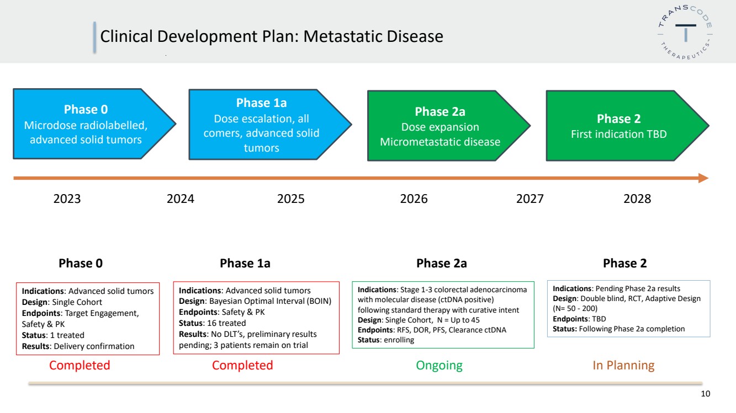
Task: Click the 2026 timeline year label
Action: [x=414, y=199]
